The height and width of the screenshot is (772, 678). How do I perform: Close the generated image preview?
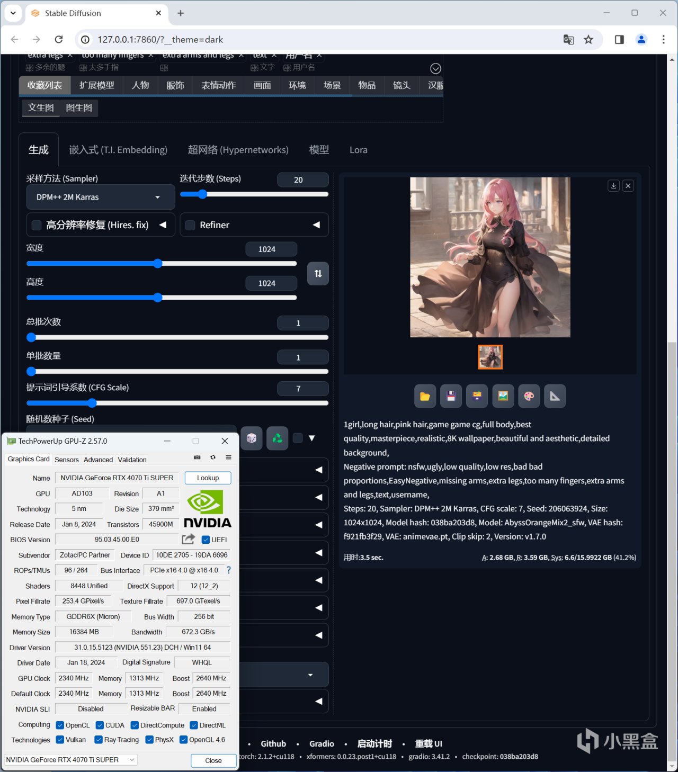628,186
